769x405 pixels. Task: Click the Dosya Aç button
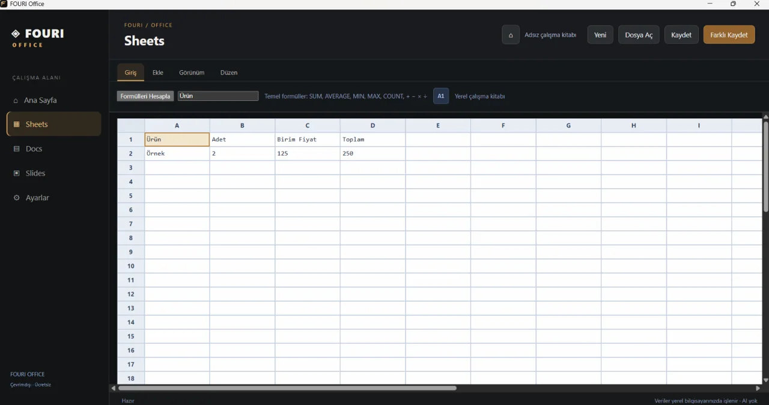(639, 35)
